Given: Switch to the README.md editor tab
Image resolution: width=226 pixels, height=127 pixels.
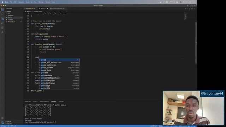Looking at the screenshot, I should click(30, 8).
